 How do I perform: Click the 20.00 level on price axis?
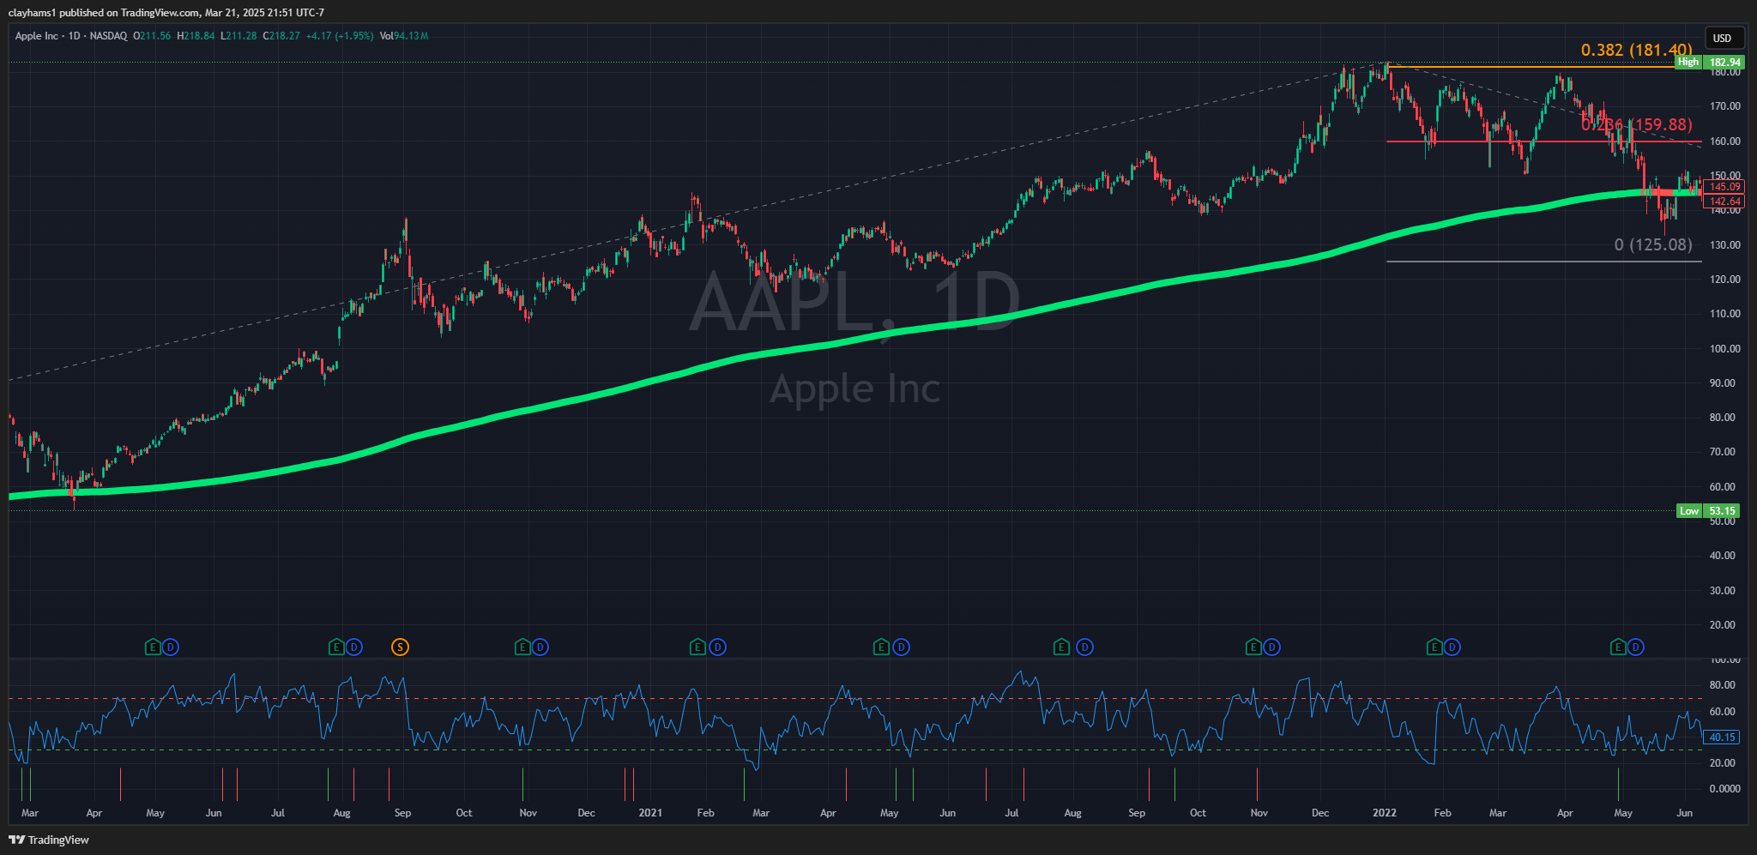(x=1724, y=625)
